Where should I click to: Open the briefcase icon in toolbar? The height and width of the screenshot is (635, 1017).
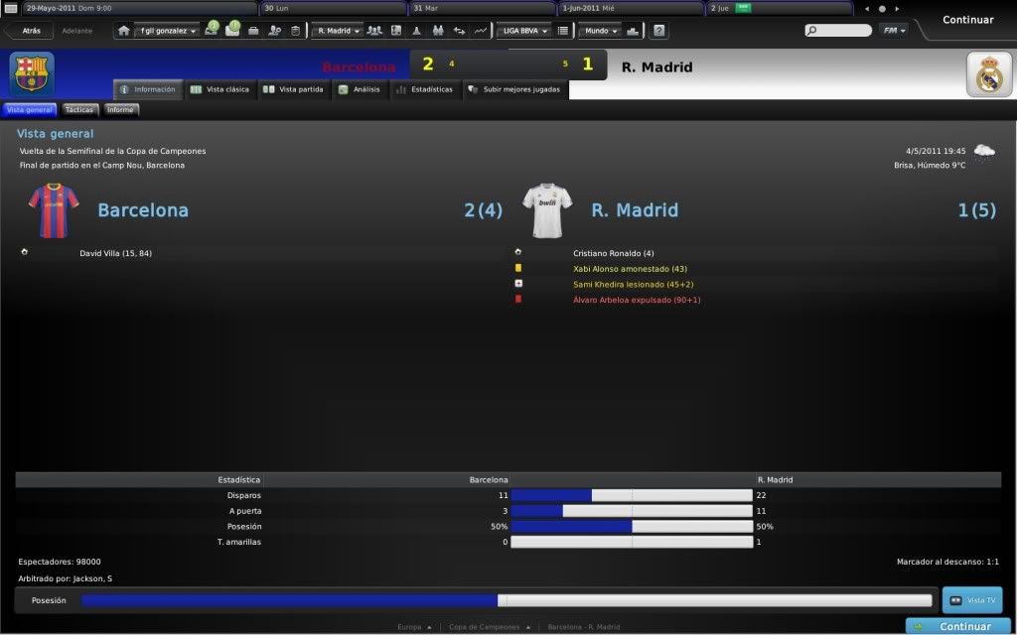[253, 31]
